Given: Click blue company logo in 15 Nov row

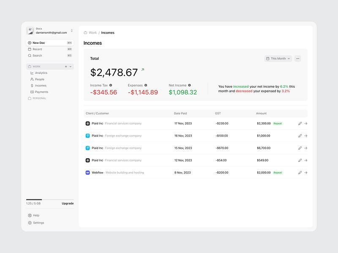Looking at the screenshot, I should coord(88,148).
